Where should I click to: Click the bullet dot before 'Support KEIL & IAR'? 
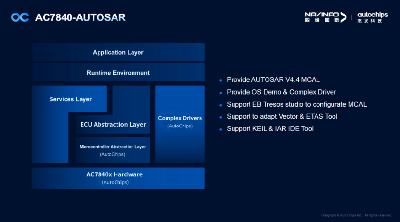coord(221,130)
